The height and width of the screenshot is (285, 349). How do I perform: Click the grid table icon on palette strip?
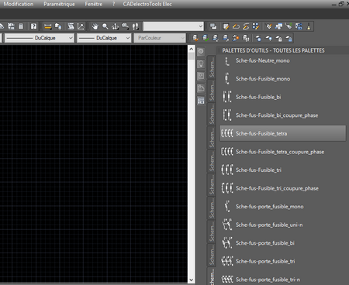click(x=201, y=101)
